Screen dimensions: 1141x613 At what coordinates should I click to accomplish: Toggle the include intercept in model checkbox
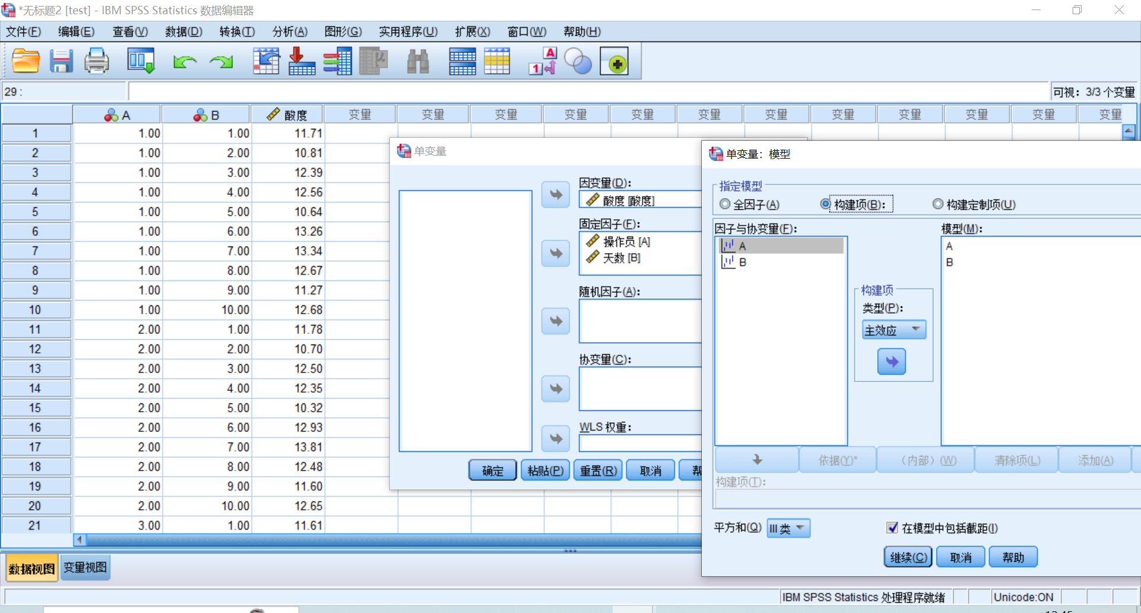click(892, 528)
